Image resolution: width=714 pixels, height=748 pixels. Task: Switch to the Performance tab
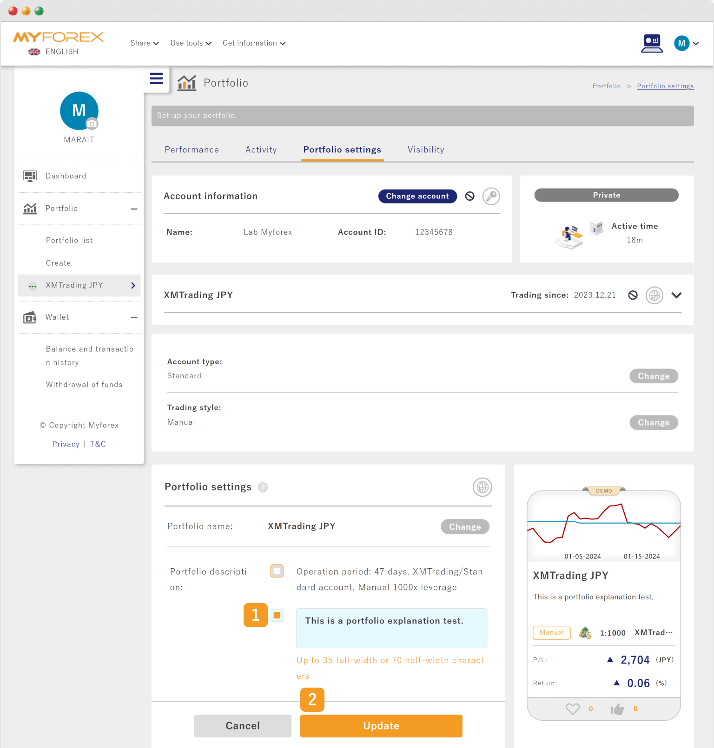tap(192, 150)
